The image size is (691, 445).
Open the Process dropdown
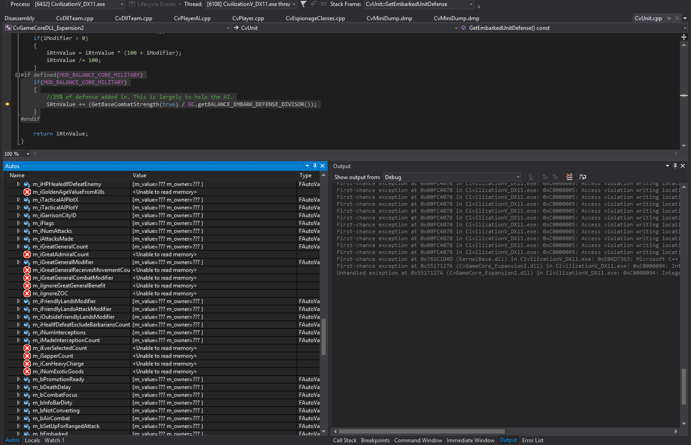[122, 4]
